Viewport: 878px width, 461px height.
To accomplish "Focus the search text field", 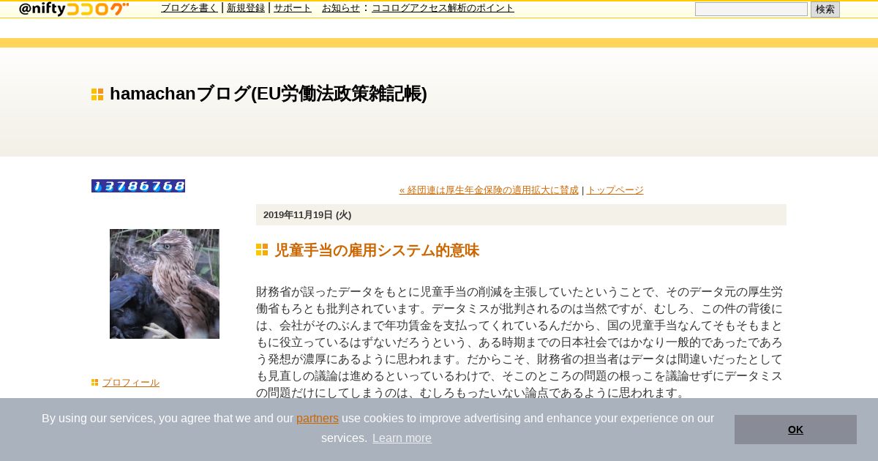I will tap(751, 10).
